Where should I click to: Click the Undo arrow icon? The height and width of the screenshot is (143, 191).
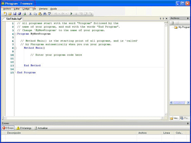pos(56,14)
